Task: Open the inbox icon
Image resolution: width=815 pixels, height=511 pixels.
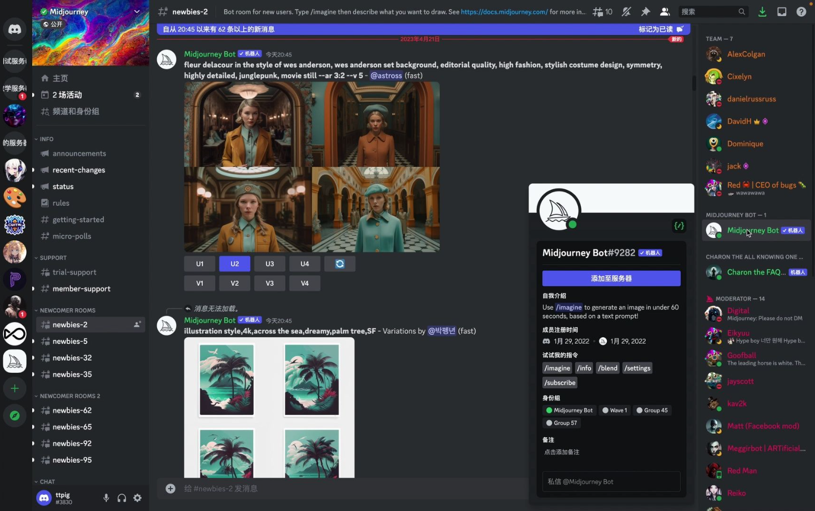Action: (x=782, y=12)
